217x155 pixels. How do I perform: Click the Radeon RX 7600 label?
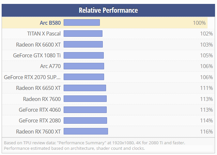tap(42, 99)
